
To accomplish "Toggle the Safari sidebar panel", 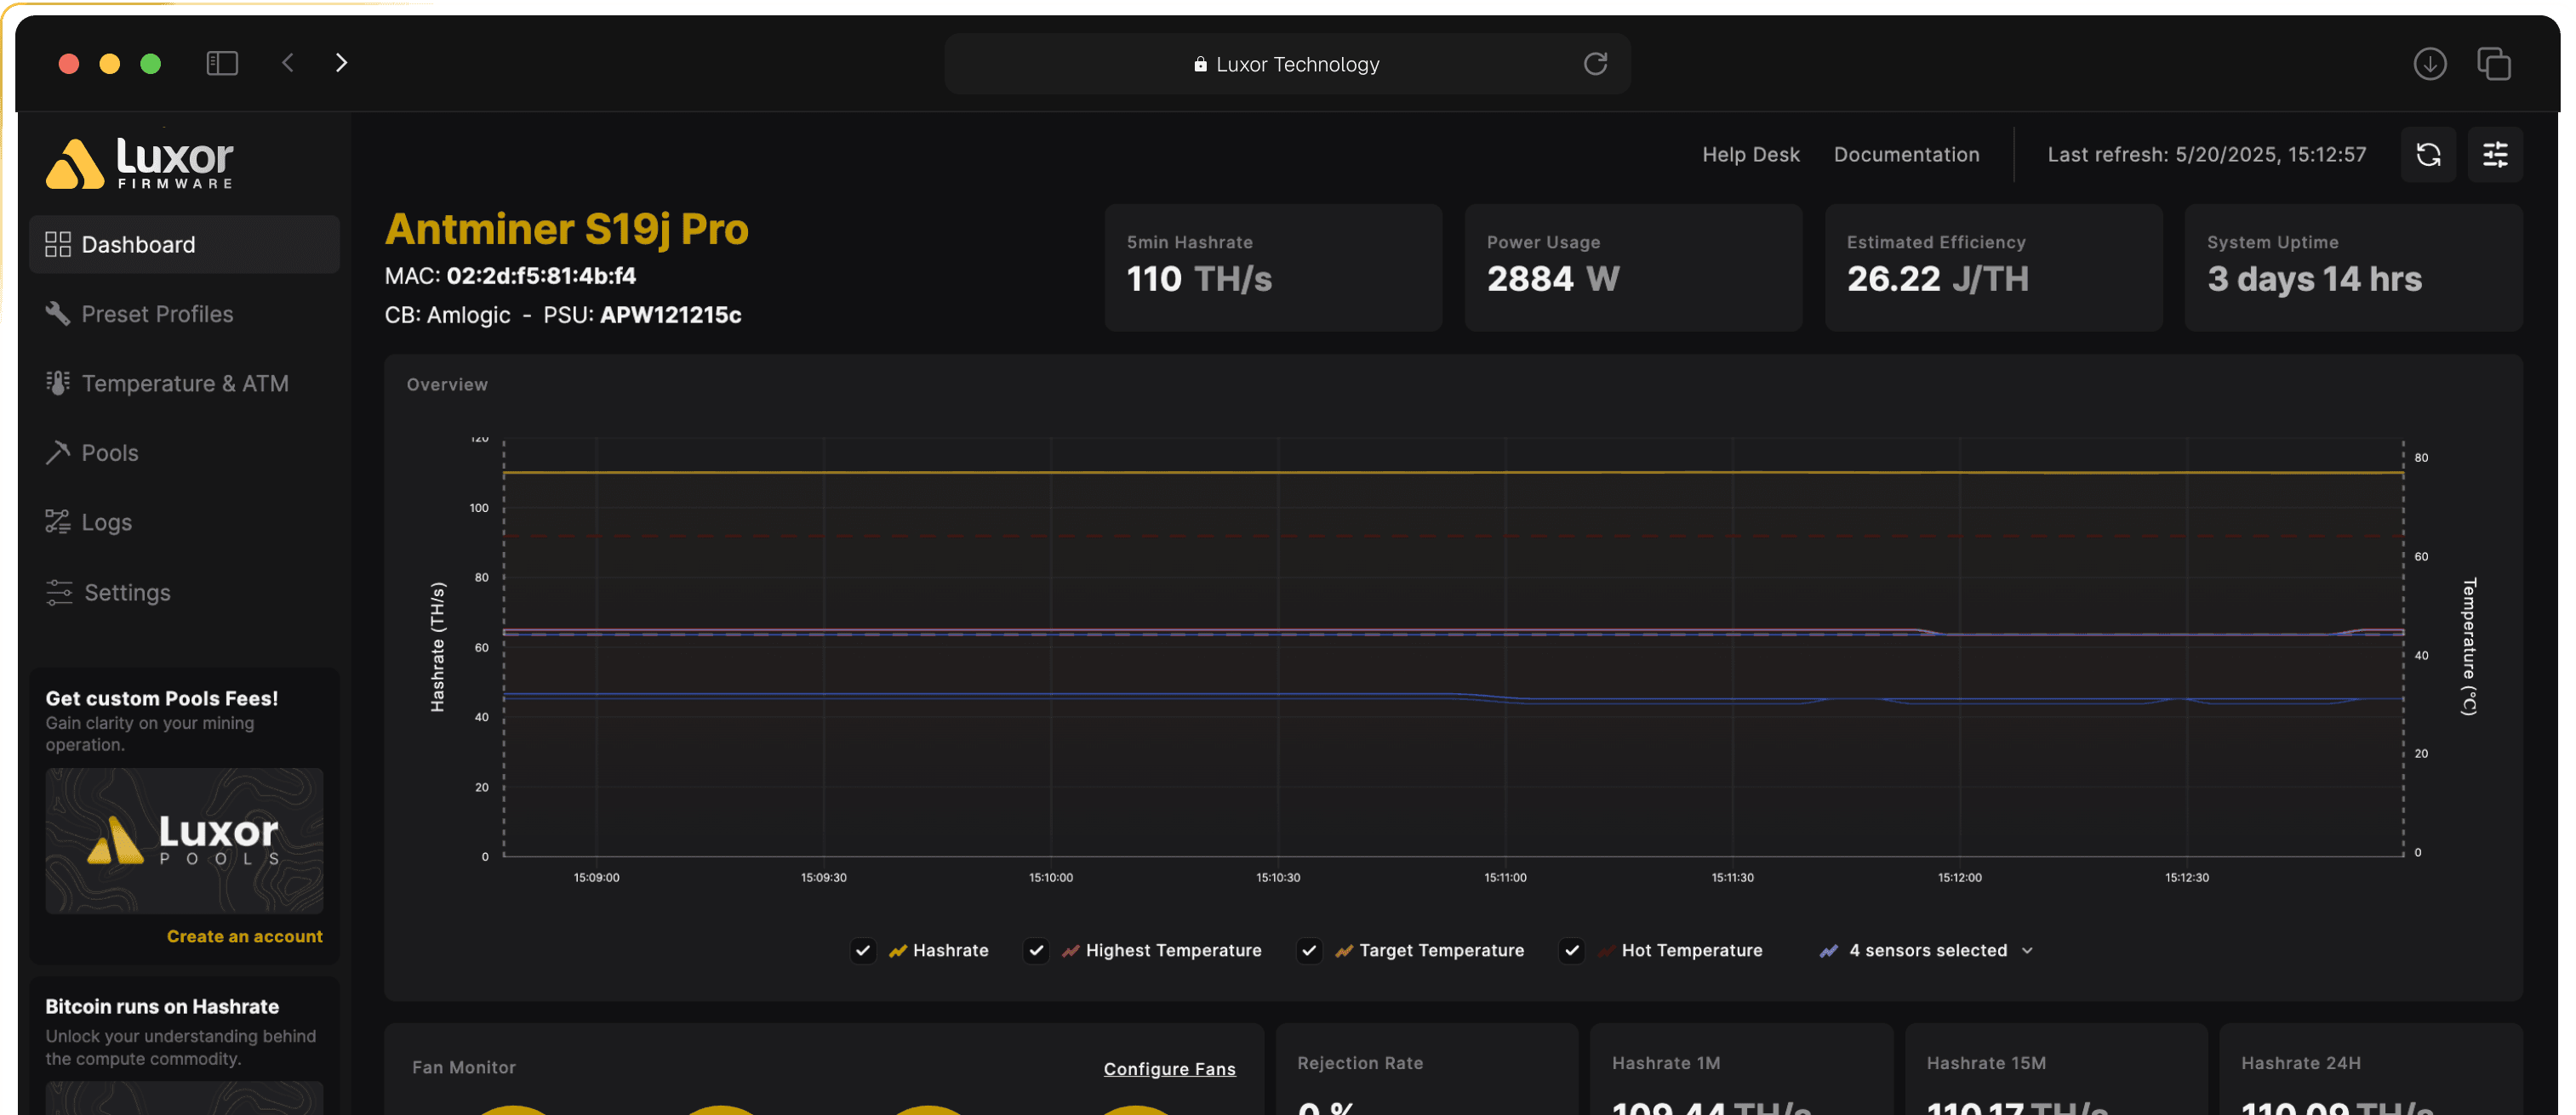I will click(222, 62).
